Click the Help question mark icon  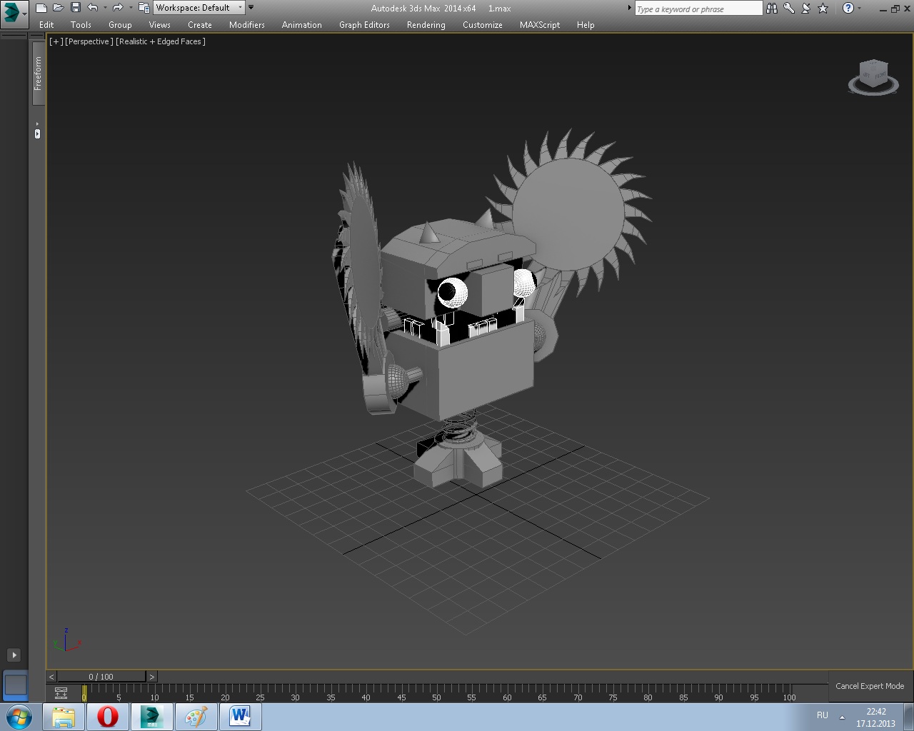point(848,8)
